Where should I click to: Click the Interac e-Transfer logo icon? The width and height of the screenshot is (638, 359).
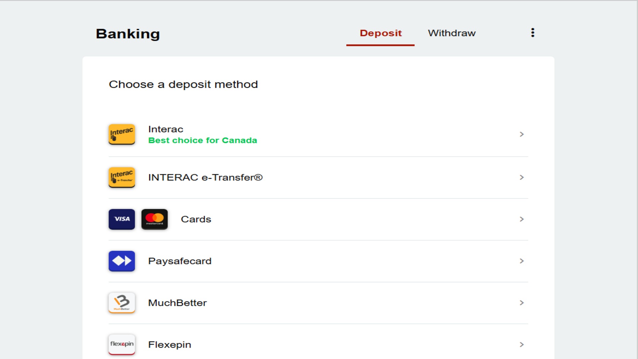[122, 178]
